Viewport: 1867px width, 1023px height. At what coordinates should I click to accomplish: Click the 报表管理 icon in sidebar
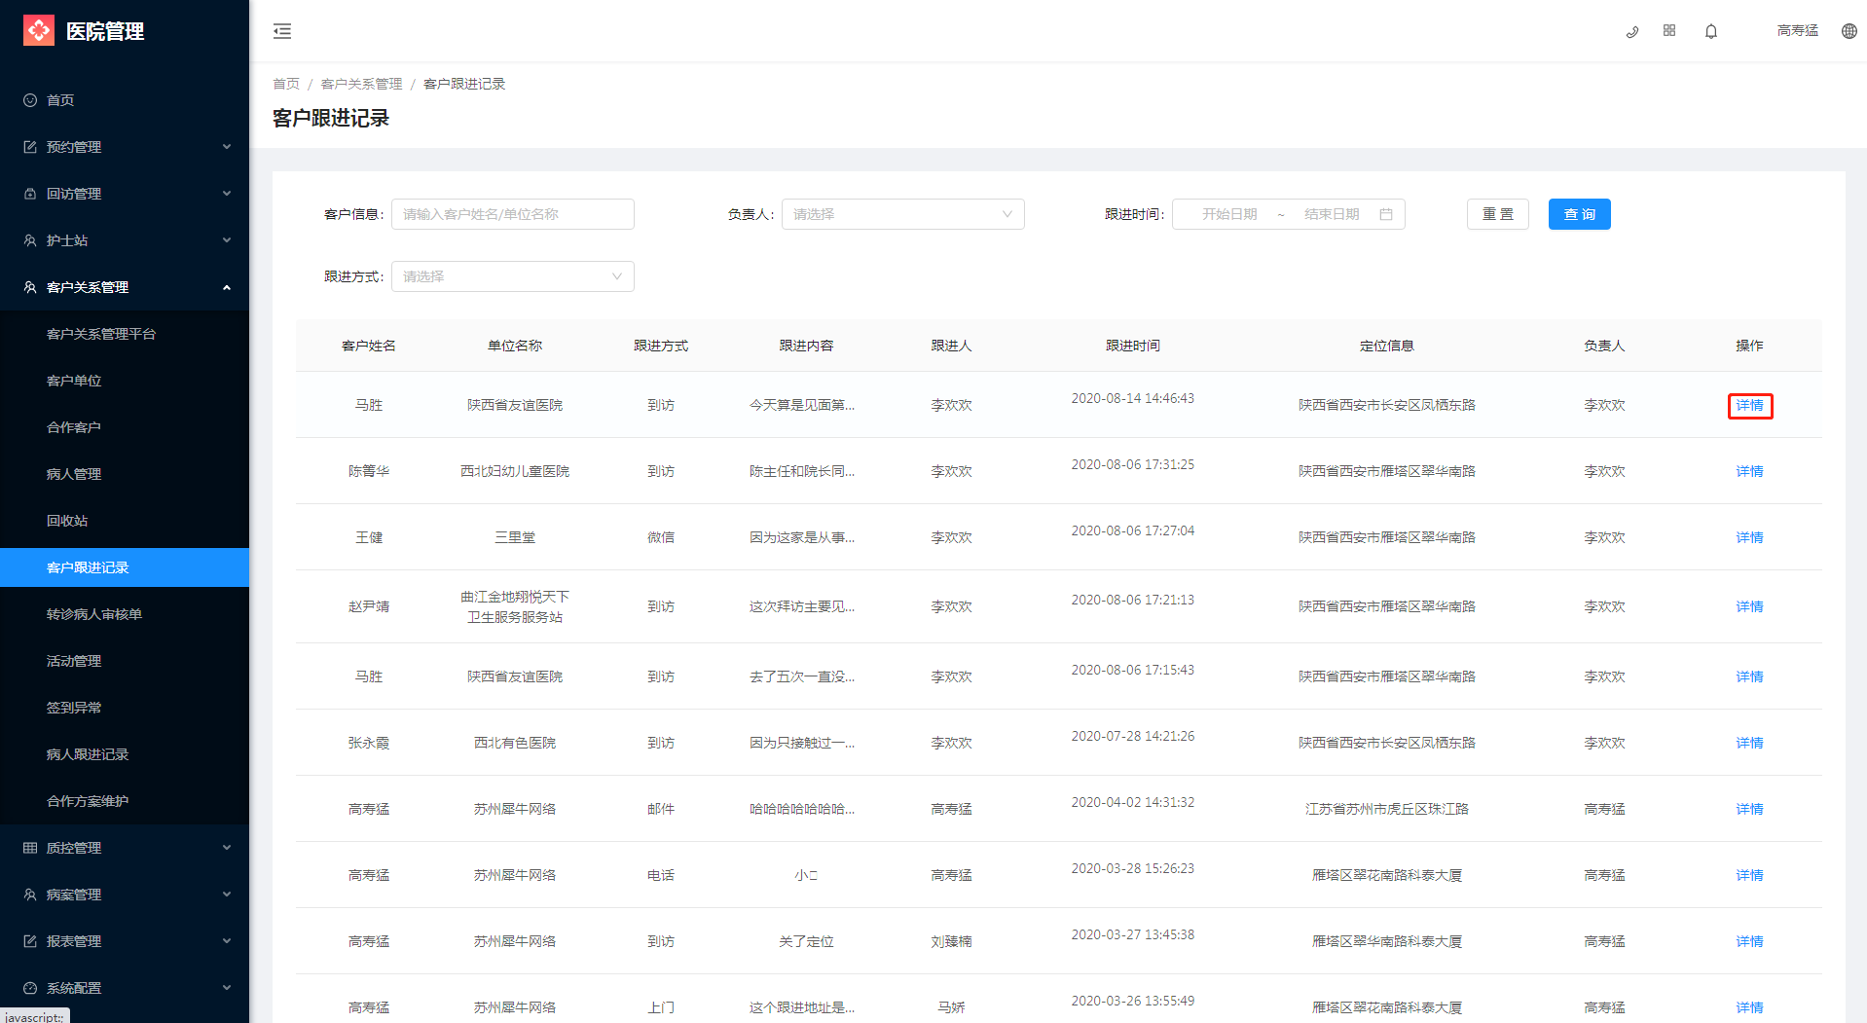[30, 941]
